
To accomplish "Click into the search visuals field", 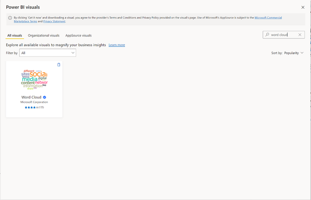I will [284, 35].
